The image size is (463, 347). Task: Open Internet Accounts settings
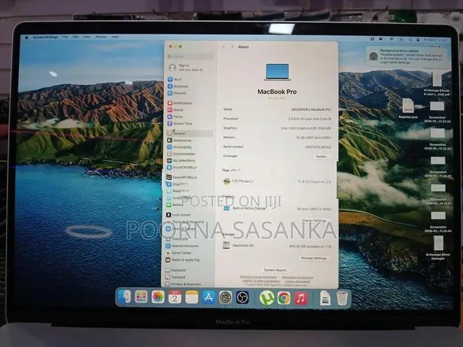(185, 246)
